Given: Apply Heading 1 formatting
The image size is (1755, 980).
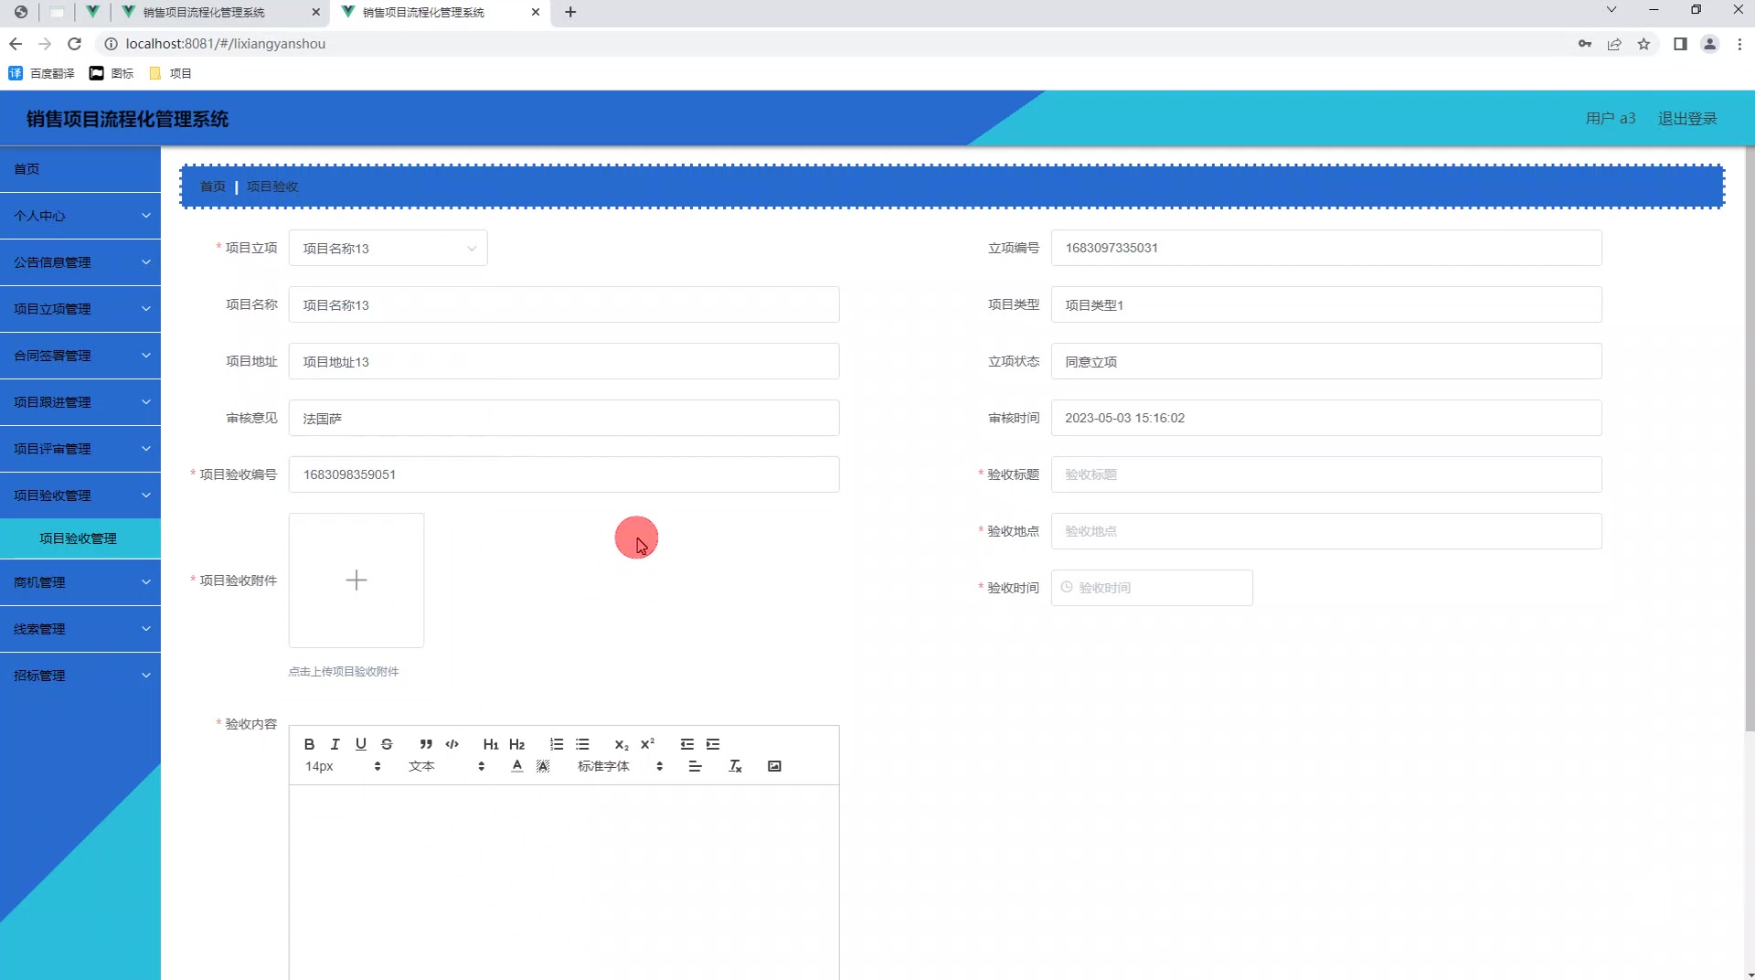Looking at the screenshot, I should tap(491, 744).
